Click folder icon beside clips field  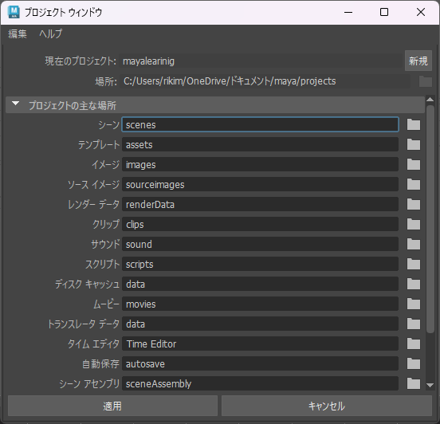(414, 224)
